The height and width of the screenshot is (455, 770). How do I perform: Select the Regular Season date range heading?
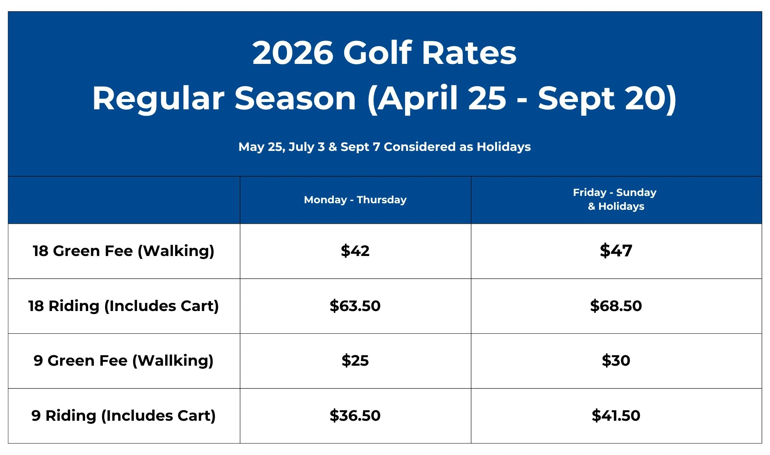(x=384, y=99)
